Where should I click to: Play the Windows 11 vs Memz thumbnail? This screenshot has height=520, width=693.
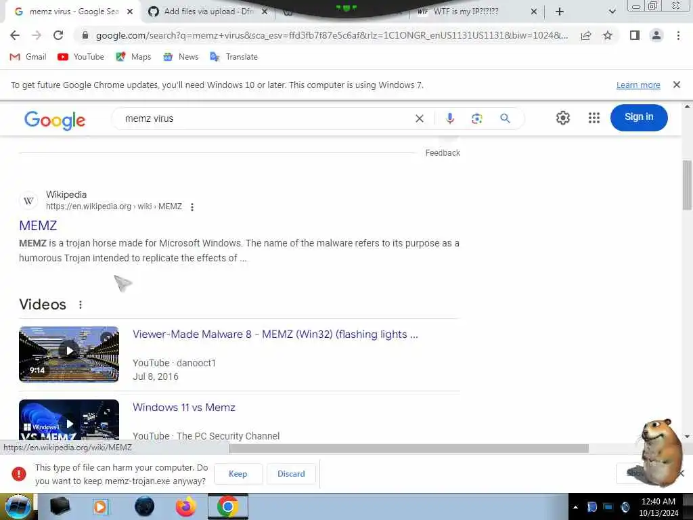(69, 420)
